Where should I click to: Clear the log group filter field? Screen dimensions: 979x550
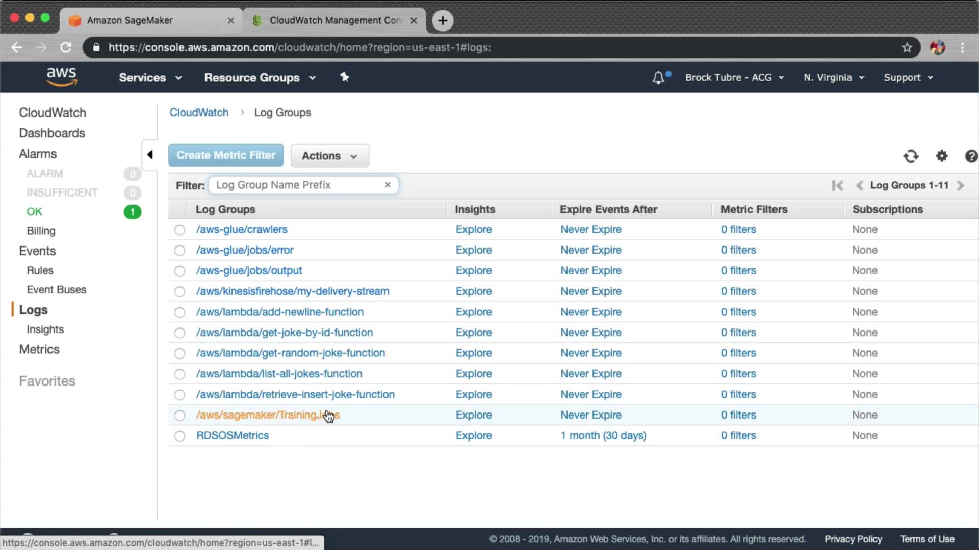pyautogui.click(x=388, y=185)
